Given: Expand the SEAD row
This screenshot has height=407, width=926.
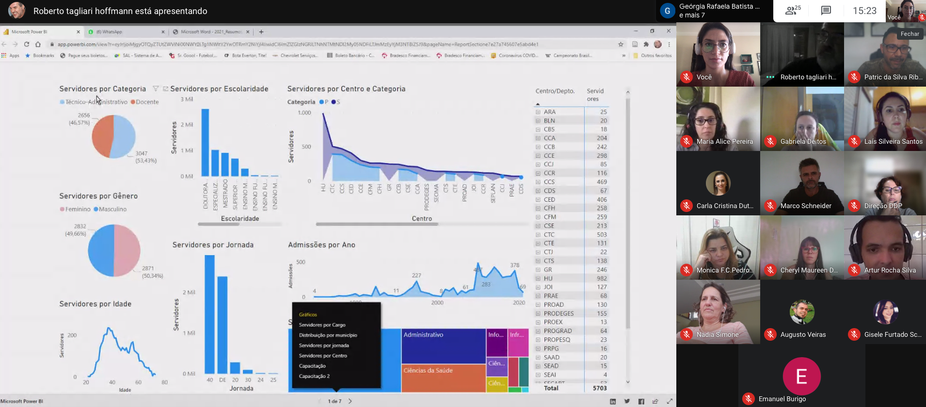Looking at the screenshot, I should pos(538,366).
